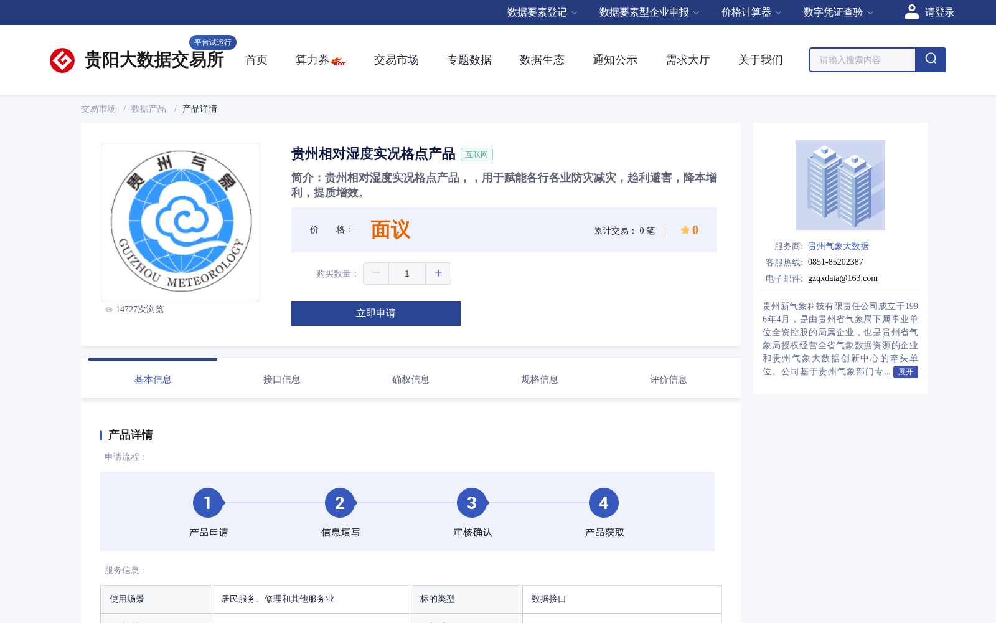Viewport: 996px width, 623px height.
Task: Expand the 数据要素登记 dropdown
Action: tap(542, 12)
